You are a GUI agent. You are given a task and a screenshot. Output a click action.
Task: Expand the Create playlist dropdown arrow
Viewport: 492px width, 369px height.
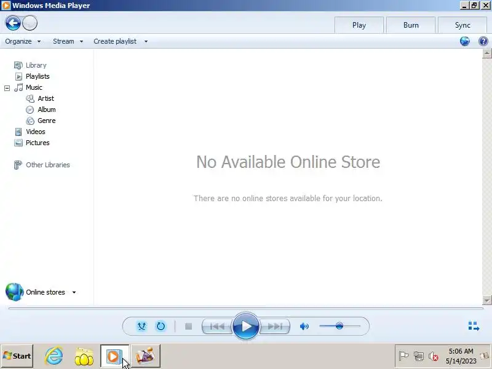(x=146, y=41)
